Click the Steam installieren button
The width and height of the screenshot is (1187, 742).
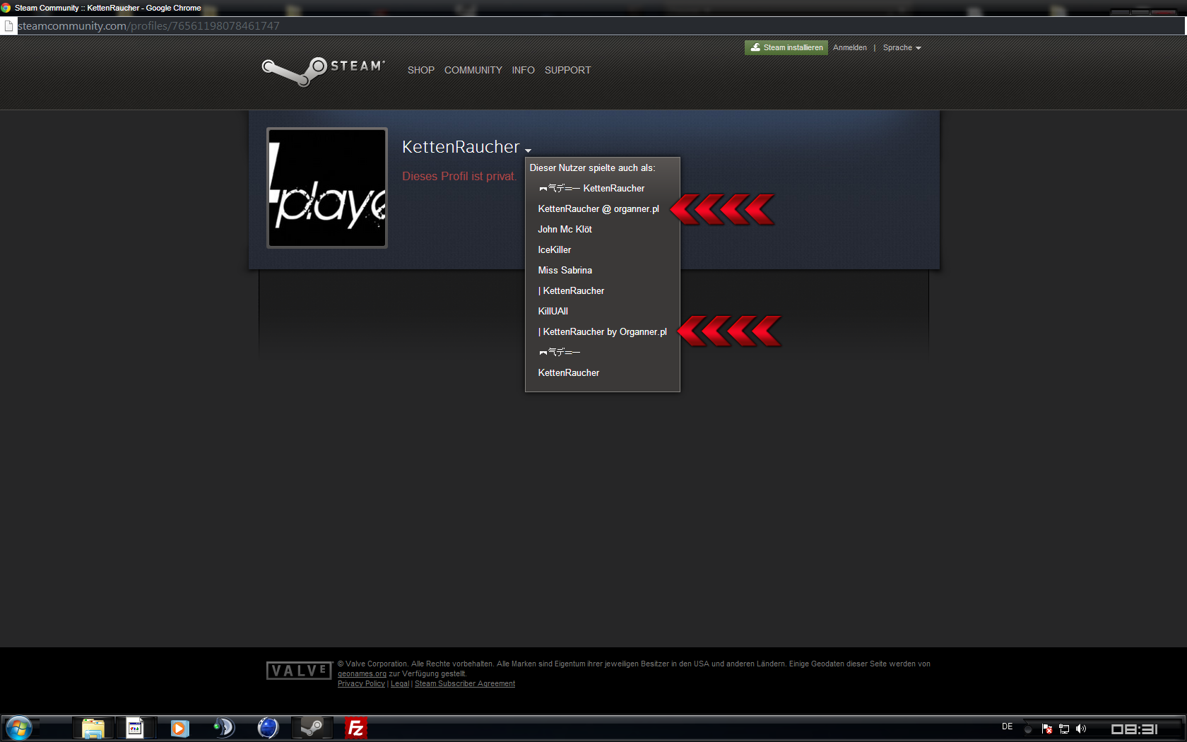[786, 47]
